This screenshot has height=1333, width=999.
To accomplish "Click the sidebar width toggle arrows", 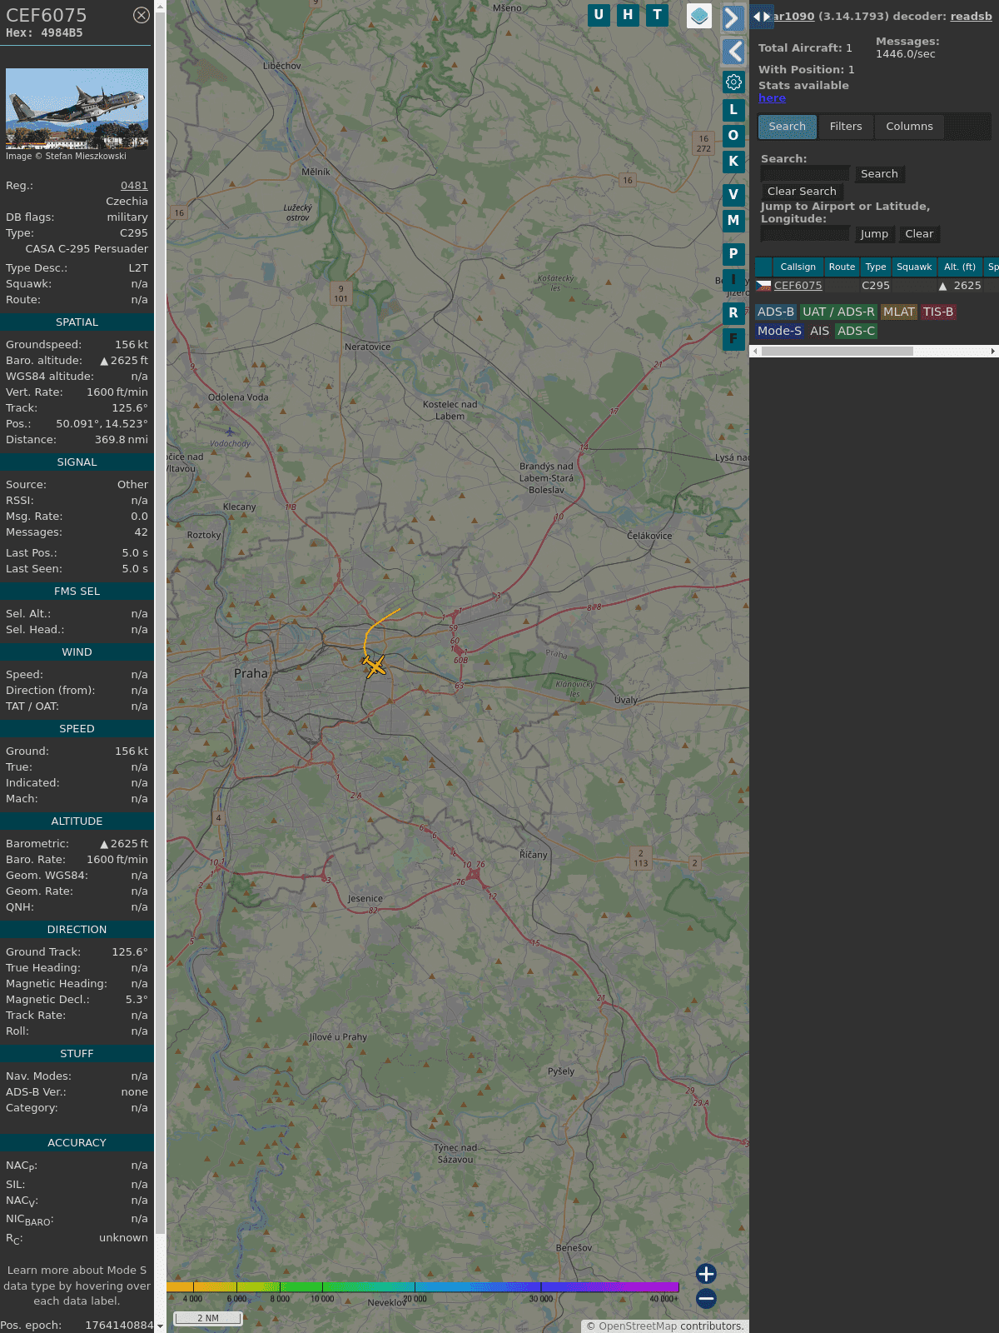I will (762, 16).
